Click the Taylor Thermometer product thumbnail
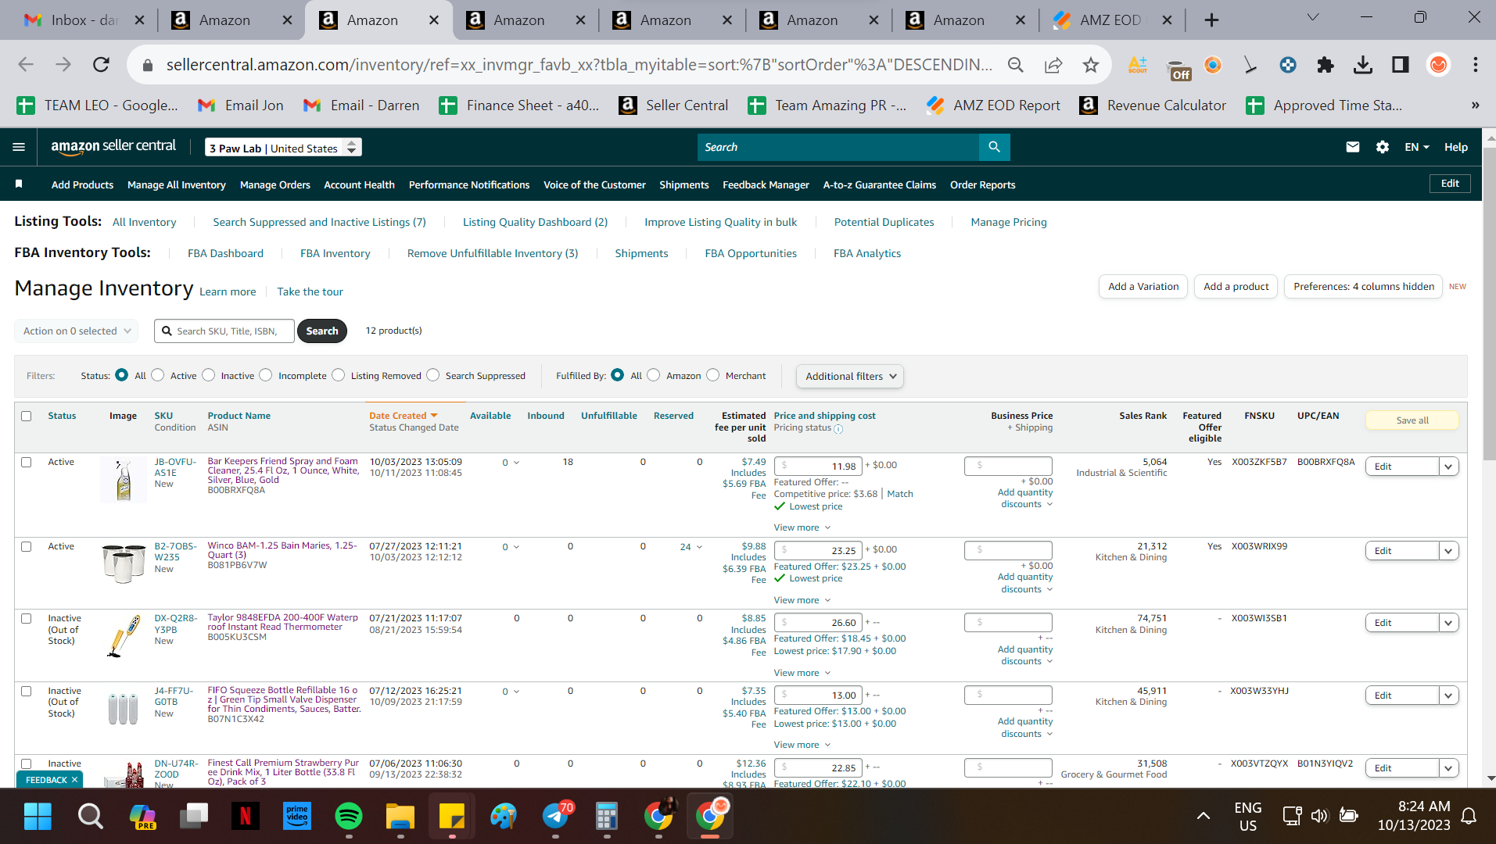Image resolution: width=1496 pixels, height=844 pixels. 124,636
